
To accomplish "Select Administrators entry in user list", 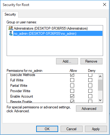I will tap(51, 28).
